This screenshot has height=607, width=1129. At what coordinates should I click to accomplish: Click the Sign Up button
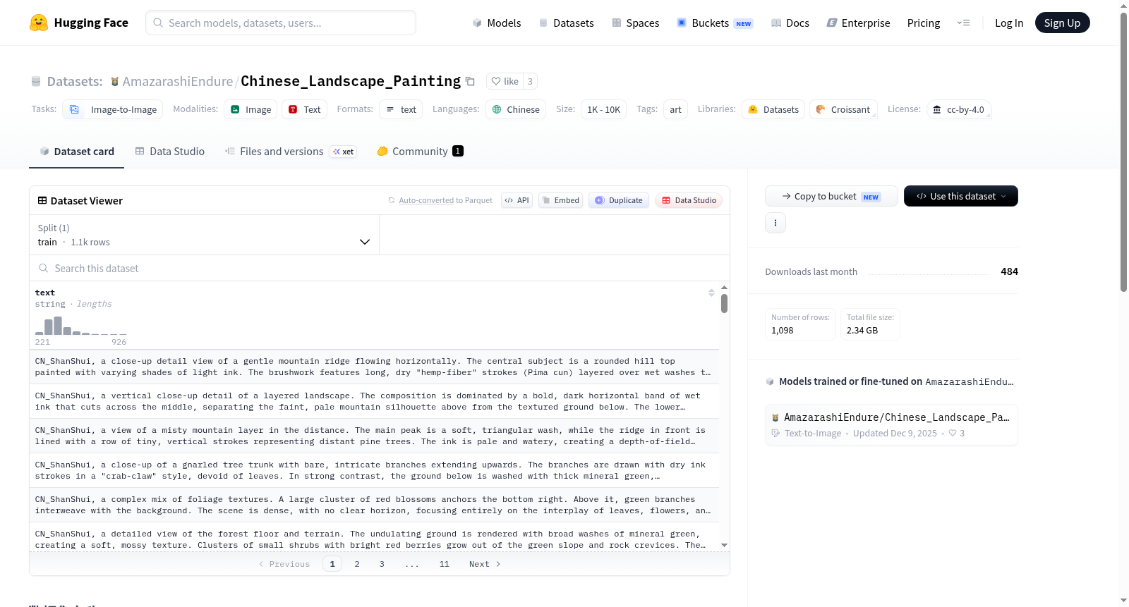1062,23
